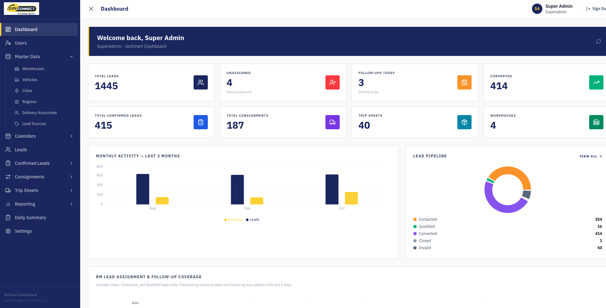
Task: Click the teal Trip Sheets box icon
Action: coord(464,122)
